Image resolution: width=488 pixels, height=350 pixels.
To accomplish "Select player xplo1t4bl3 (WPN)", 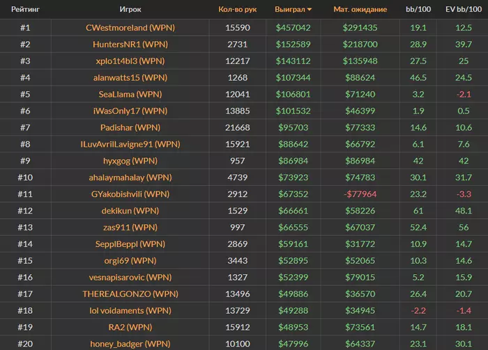I will (130, 61).
